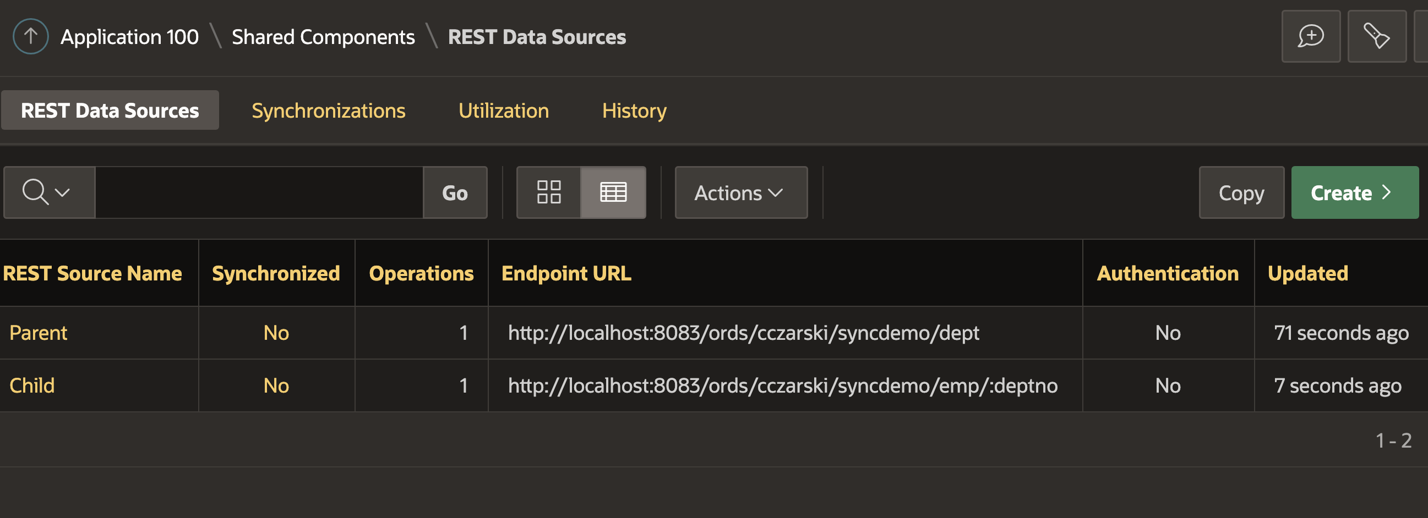Switch to card grid view icon
Image resolution: width=1428 pixels, height=518 pixels.
[549, 192]
